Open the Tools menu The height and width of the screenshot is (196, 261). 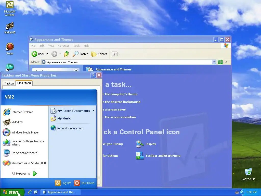[x=77, y=46]
